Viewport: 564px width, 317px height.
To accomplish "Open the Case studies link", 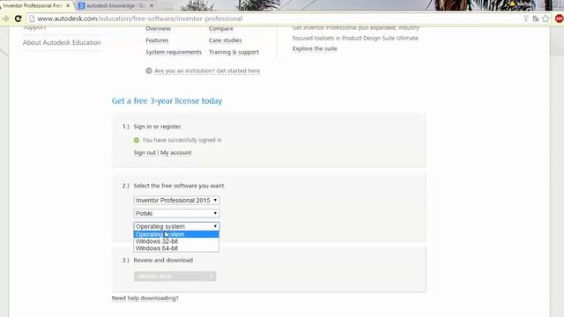I will coord(226,41).
